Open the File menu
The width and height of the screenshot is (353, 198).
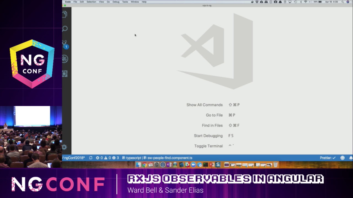pyautogui.click(x=75, y=2)
